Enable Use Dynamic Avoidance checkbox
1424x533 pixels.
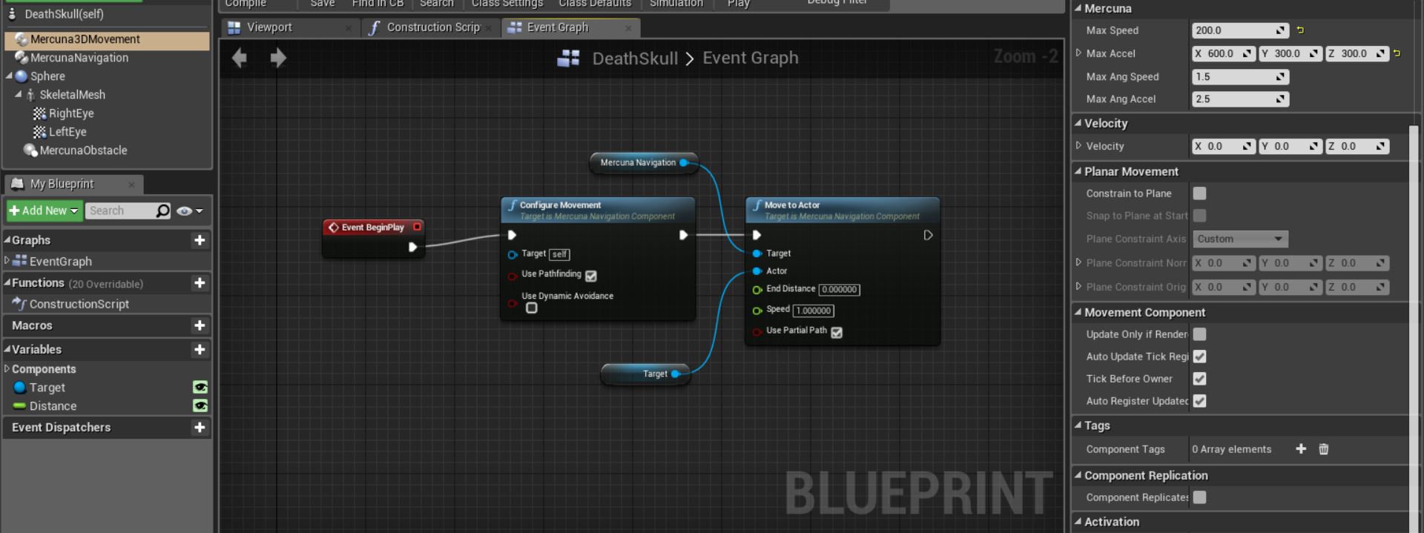[531, 308]
